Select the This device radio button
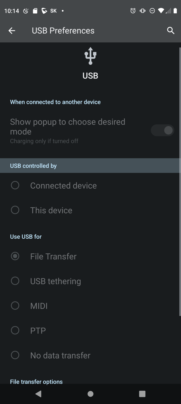 tap(15, 210)
